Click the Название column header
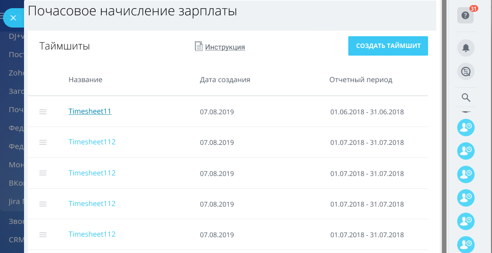 pos(85,80)
